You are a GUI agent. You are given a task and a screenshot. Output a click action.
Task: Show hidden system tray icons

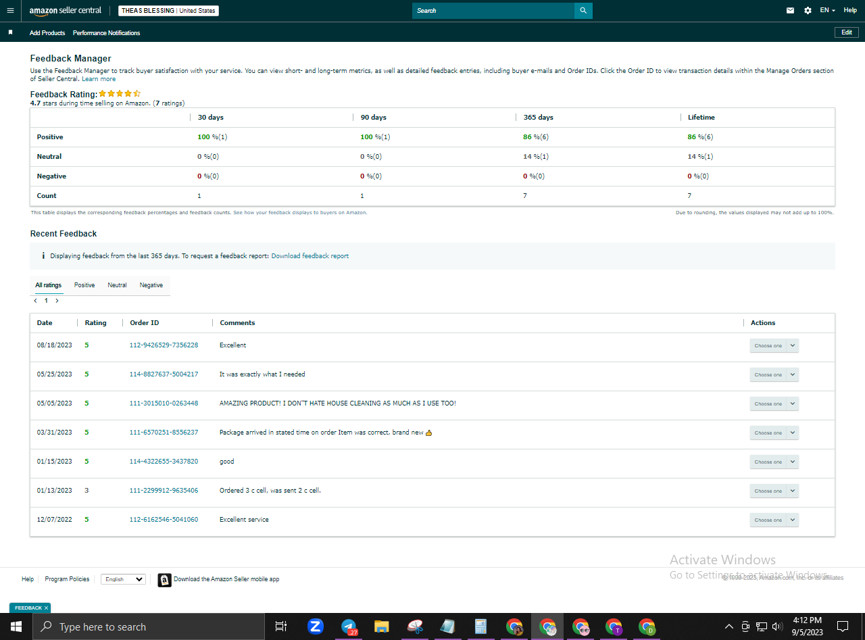(x=729, y=626)
